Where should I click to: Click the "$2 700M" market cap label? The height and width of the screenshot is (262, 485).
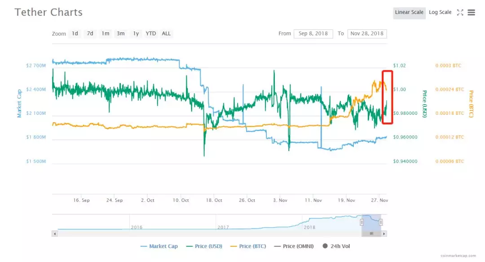coord(36,65)
